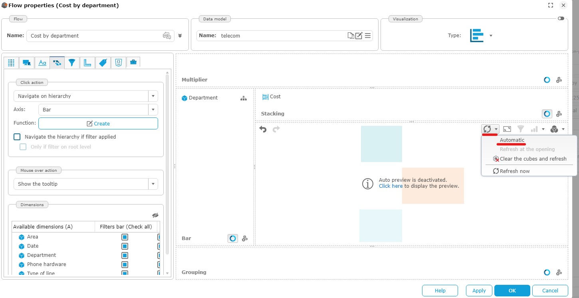This screenshot has width=579, height=298.
Task: Open the Stacking axis gears settings
Action: coord(559,114)
